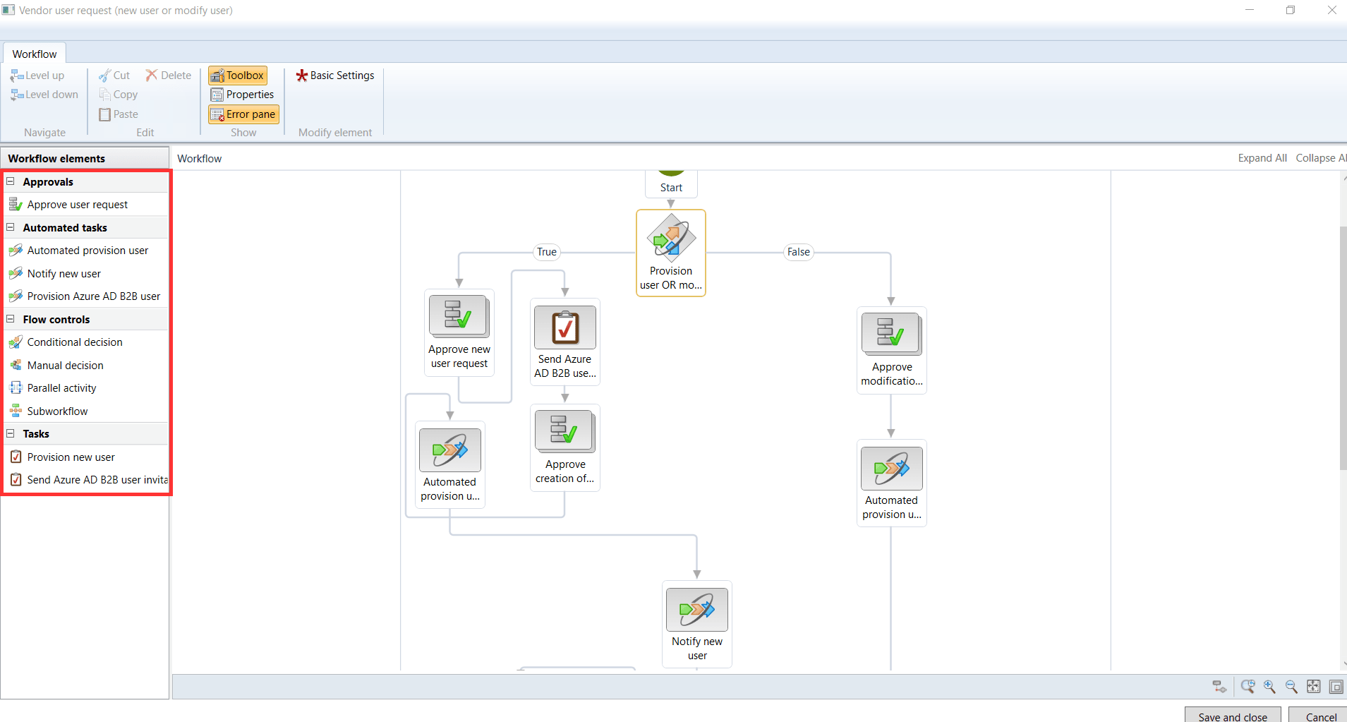The width and height of the screenshot is (1347, 722).
Task: Collapse the Approvals section
Action: pyautogui.click(x=10, y=181)
